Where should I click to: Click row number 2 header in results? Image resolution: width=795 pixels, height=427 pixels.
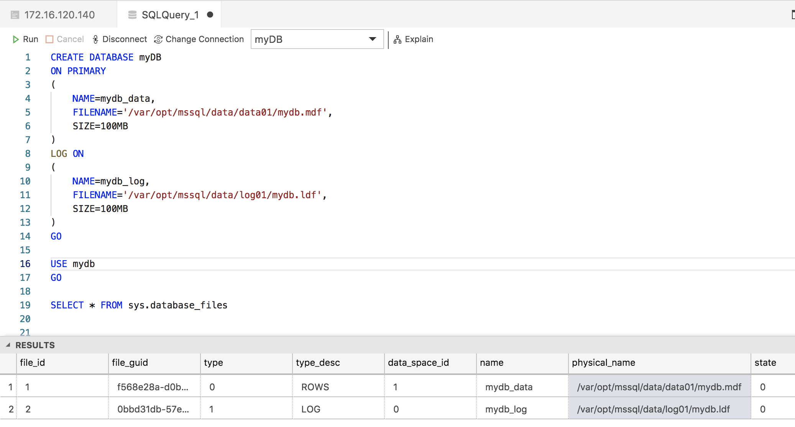pyautogui.click(x=11, y=409)
